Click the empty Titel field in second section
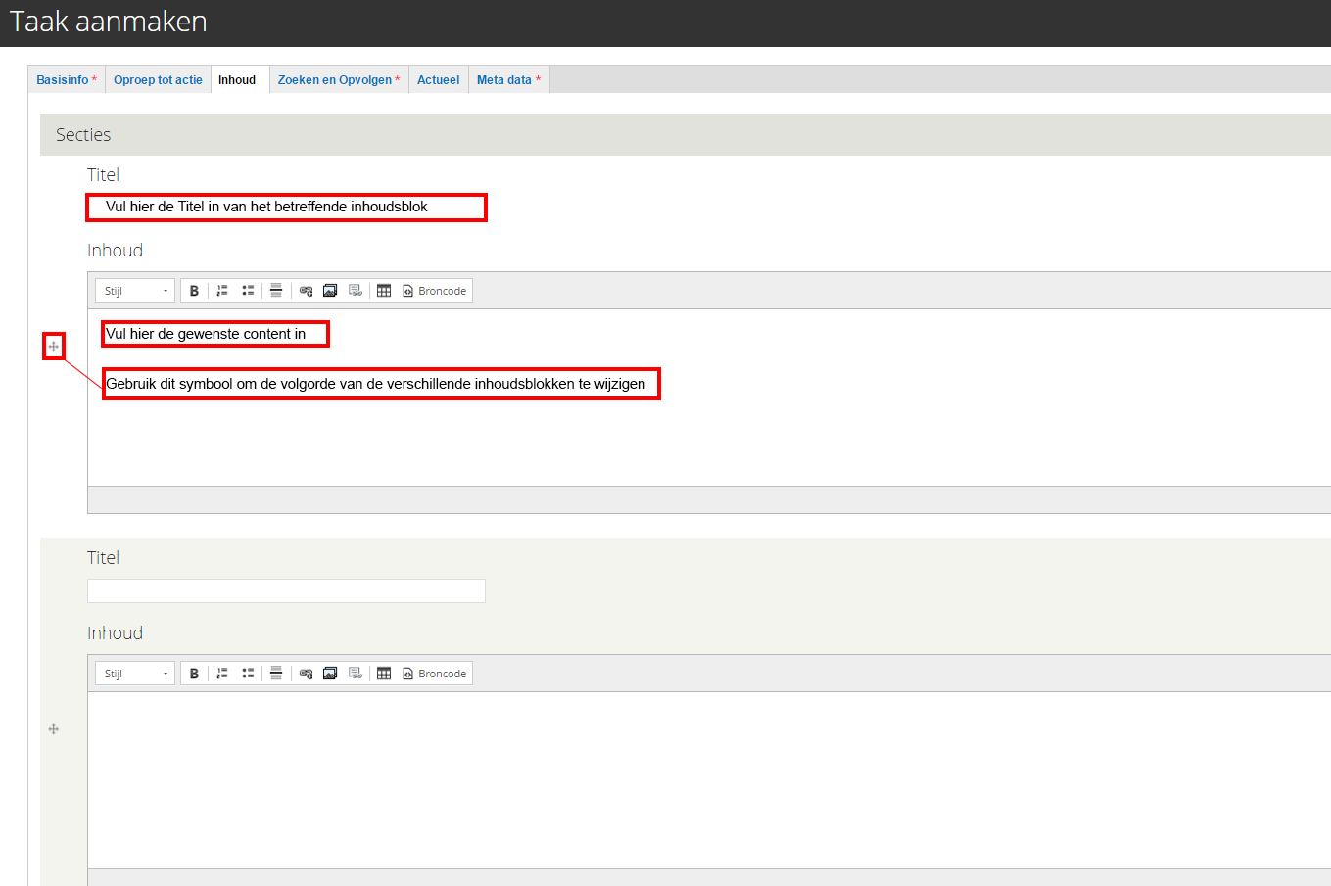The image size is (1331, 886). tap(286, 590)
